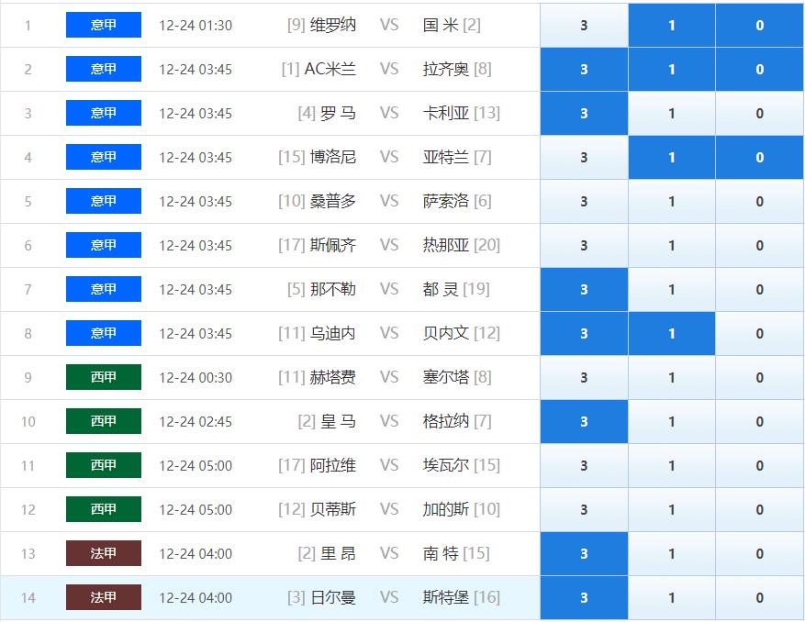805x622 pixels.
Task: Open the 国米 team link
Action: [x=441, y=25]
